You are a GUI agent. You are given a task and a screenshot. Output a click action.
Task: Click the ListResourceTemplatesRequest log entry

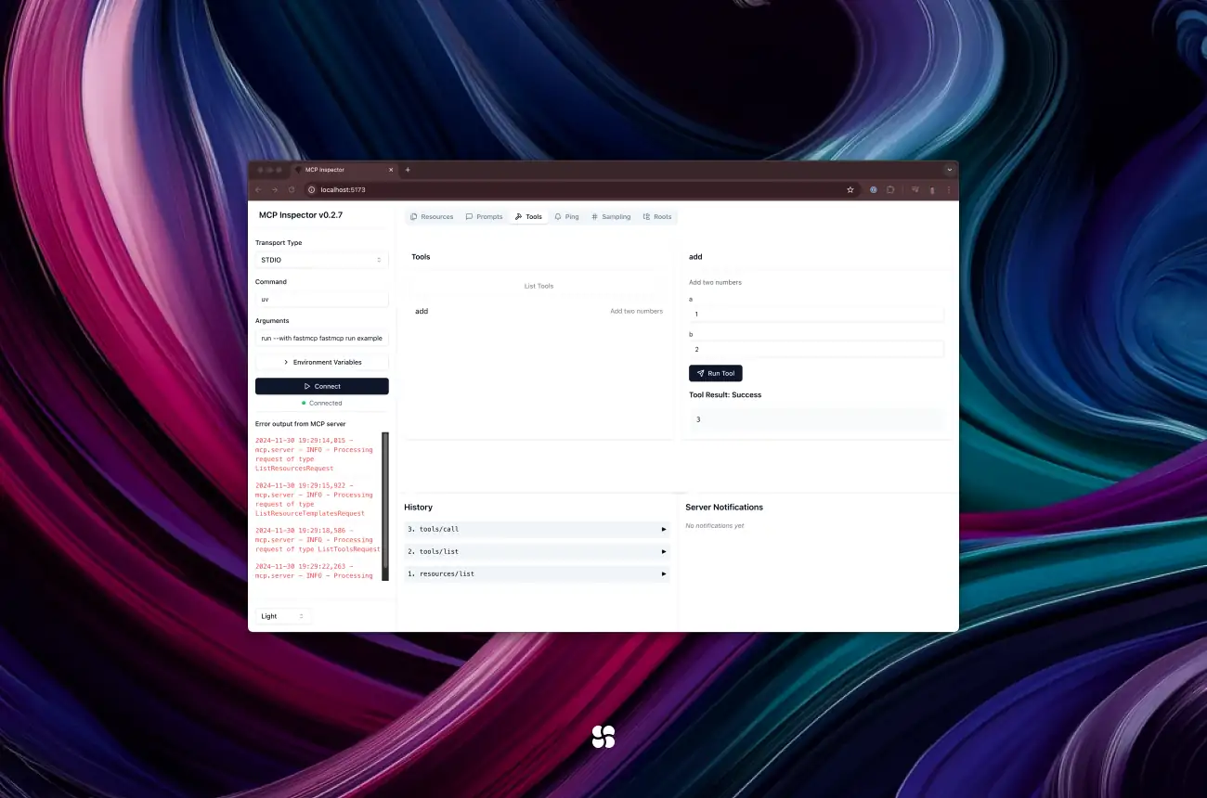(314, 499)
